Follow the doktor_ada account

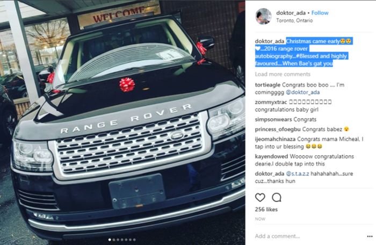pos(320,13)
